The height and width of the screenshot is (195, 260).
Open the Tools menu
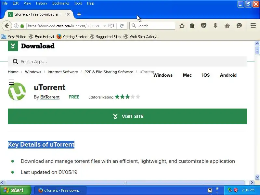[x=78, y=3]
